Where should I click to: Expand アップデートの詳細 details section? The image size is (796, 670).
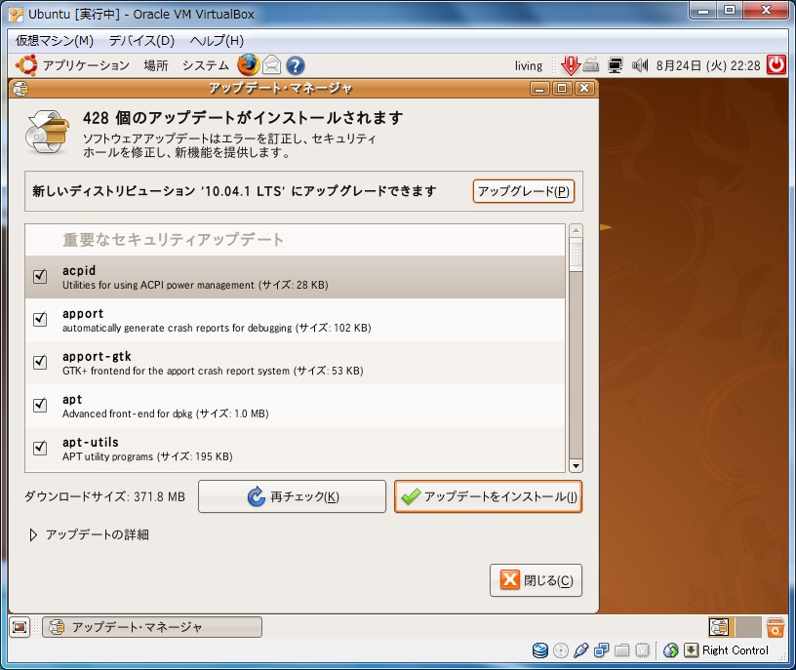point(33,535)
